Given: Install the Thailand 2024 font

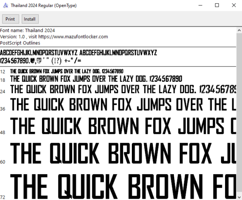Looking at the screenshot, I should pyautogui.click(x=30, y=19).
